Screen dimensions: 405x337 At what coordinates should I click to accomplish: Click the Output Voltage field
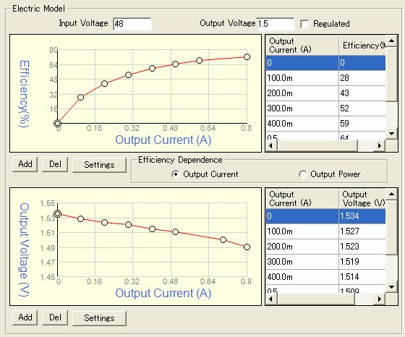click(276, 24)
